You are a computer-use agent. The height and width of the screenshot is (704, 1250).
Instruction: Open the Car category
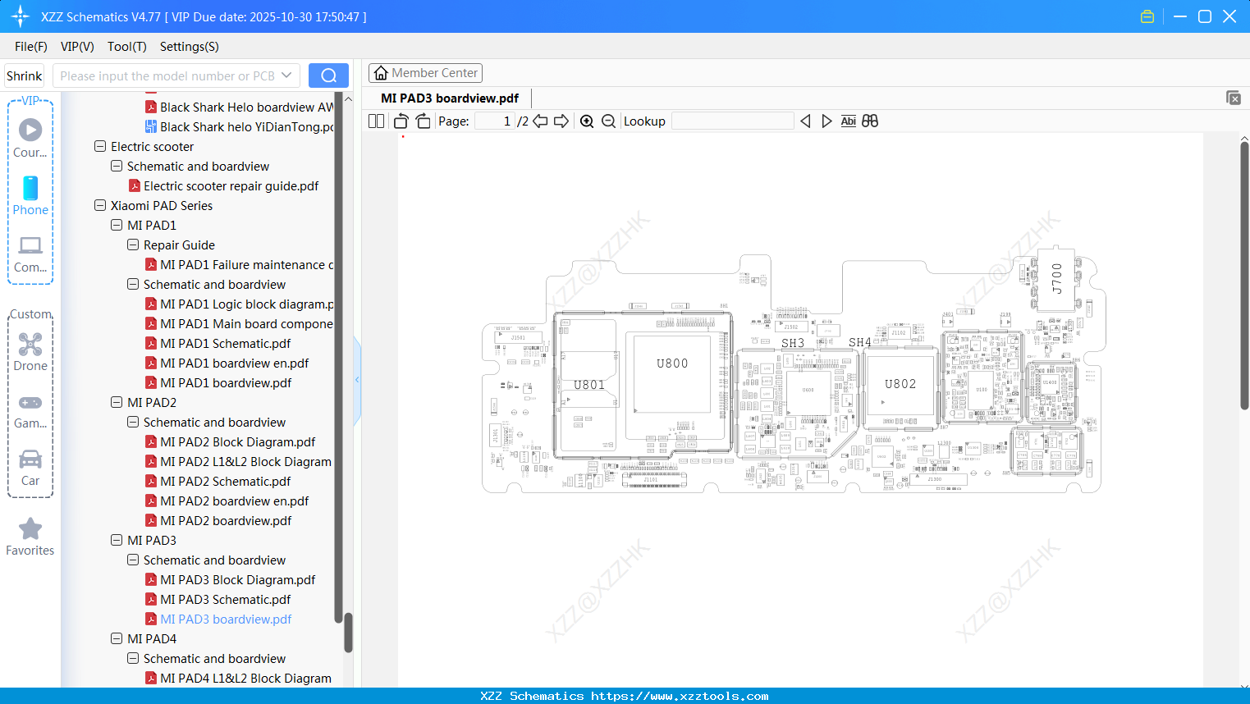[x=30, y=468]
